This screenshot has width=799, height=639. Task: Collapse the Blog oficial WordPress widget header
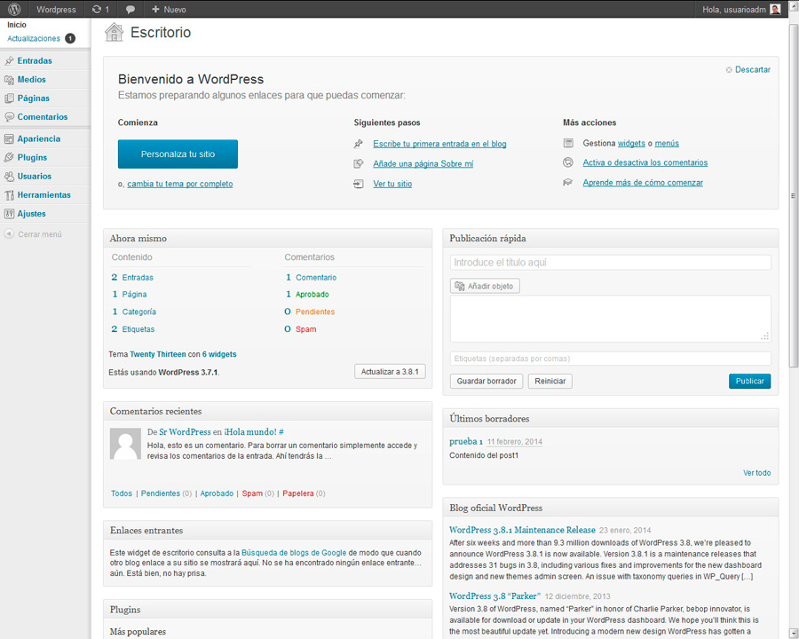(x=611, y=508)
